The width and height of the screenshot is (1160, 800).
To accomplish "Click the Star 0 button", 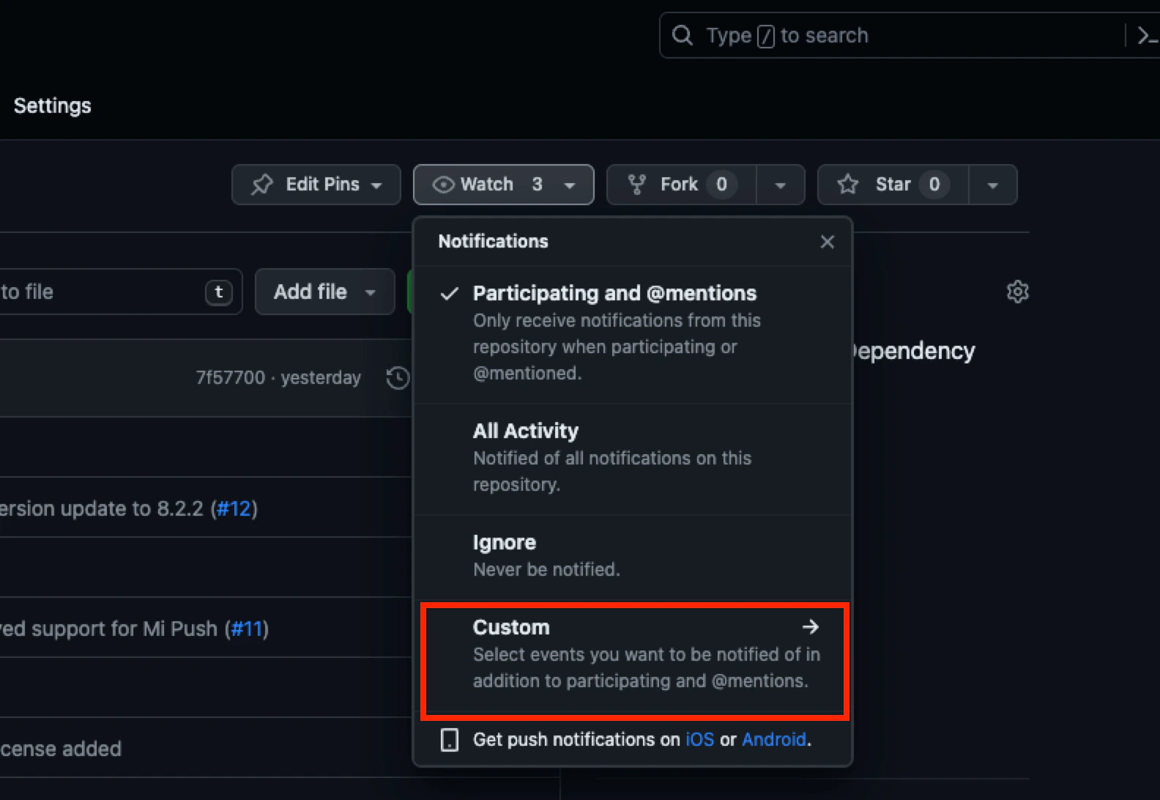I will click(x=893, y=185).
